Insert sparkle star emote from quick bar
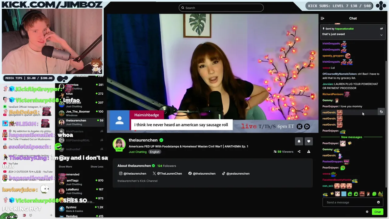Image resolution: width=389 pixels, height=219 pixels. tap(332, 194)
